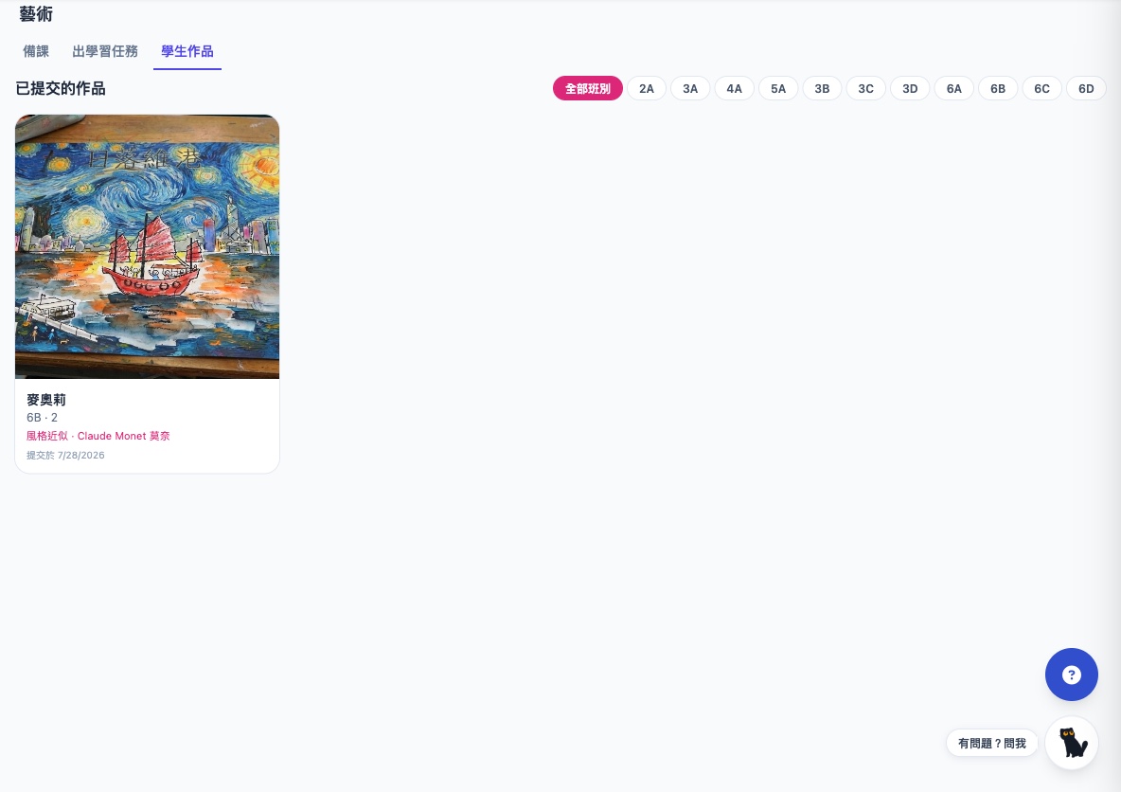The height and width of the screenshot is (792, 1121).
Task: Click the black cat assistant icon
Action: tap(1071, 743)
